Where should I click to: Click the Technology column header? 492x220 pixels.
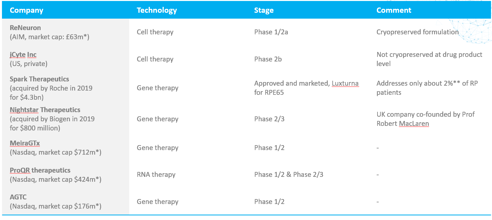(157, 10)
